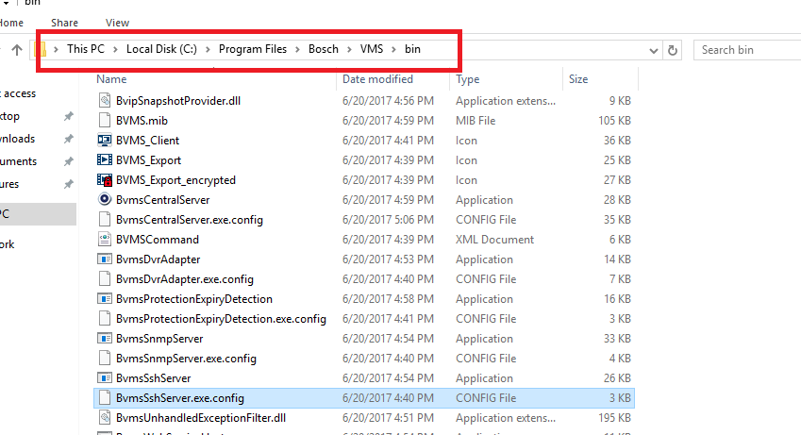The image size is (801, 435).
Task: Click the BvmsSshServer application icon
Action: (x=105, y=377)
